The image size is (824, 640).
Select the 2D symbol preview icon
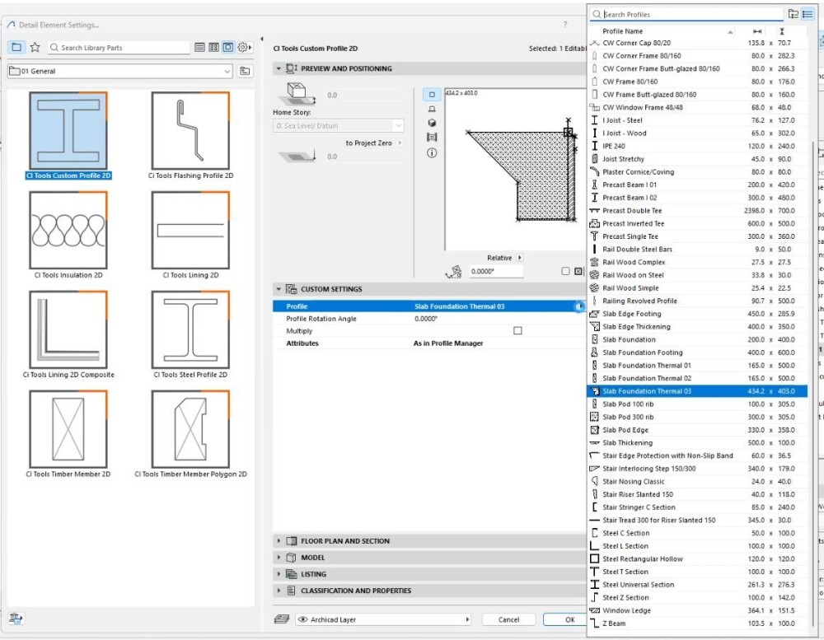point(432,95)
